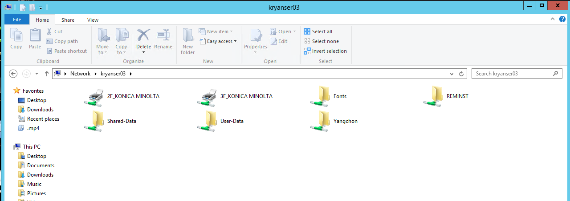
Task: Select Desktop under Favorites
Action: click(32, 100)
